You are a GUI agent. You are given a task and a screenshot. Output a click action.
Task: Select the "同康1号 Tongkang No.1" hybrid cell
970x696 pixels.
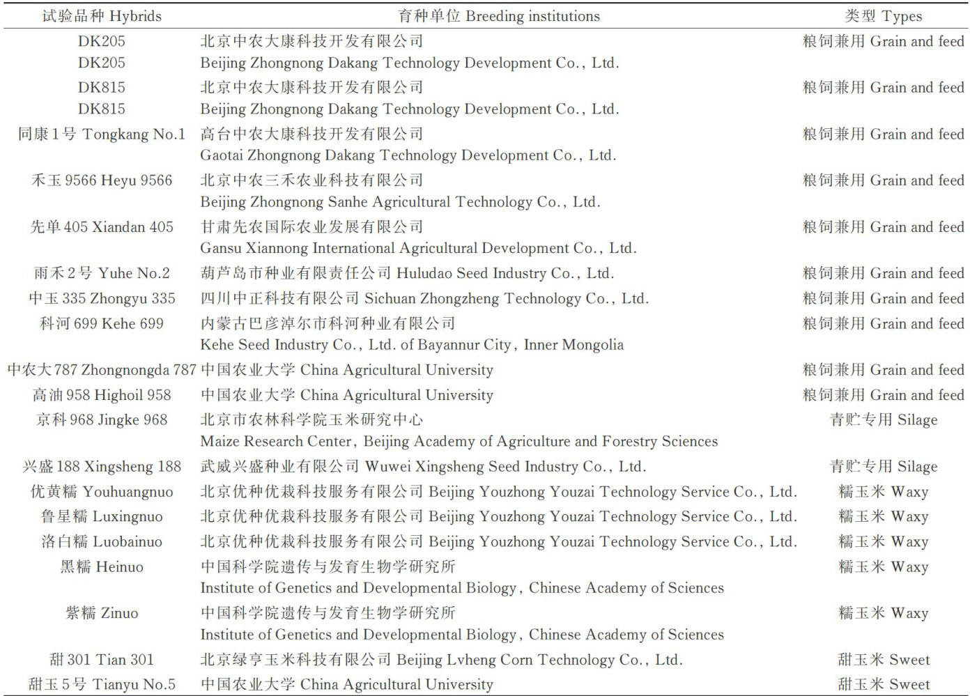click(x=102, y=134)
